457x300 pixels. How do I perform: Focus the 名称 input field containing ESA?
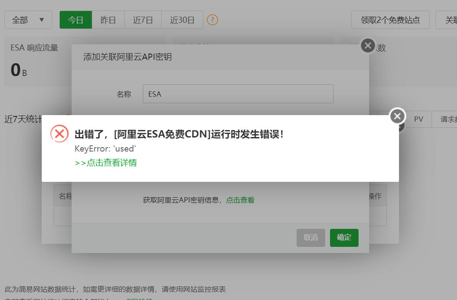click(238, 94)
